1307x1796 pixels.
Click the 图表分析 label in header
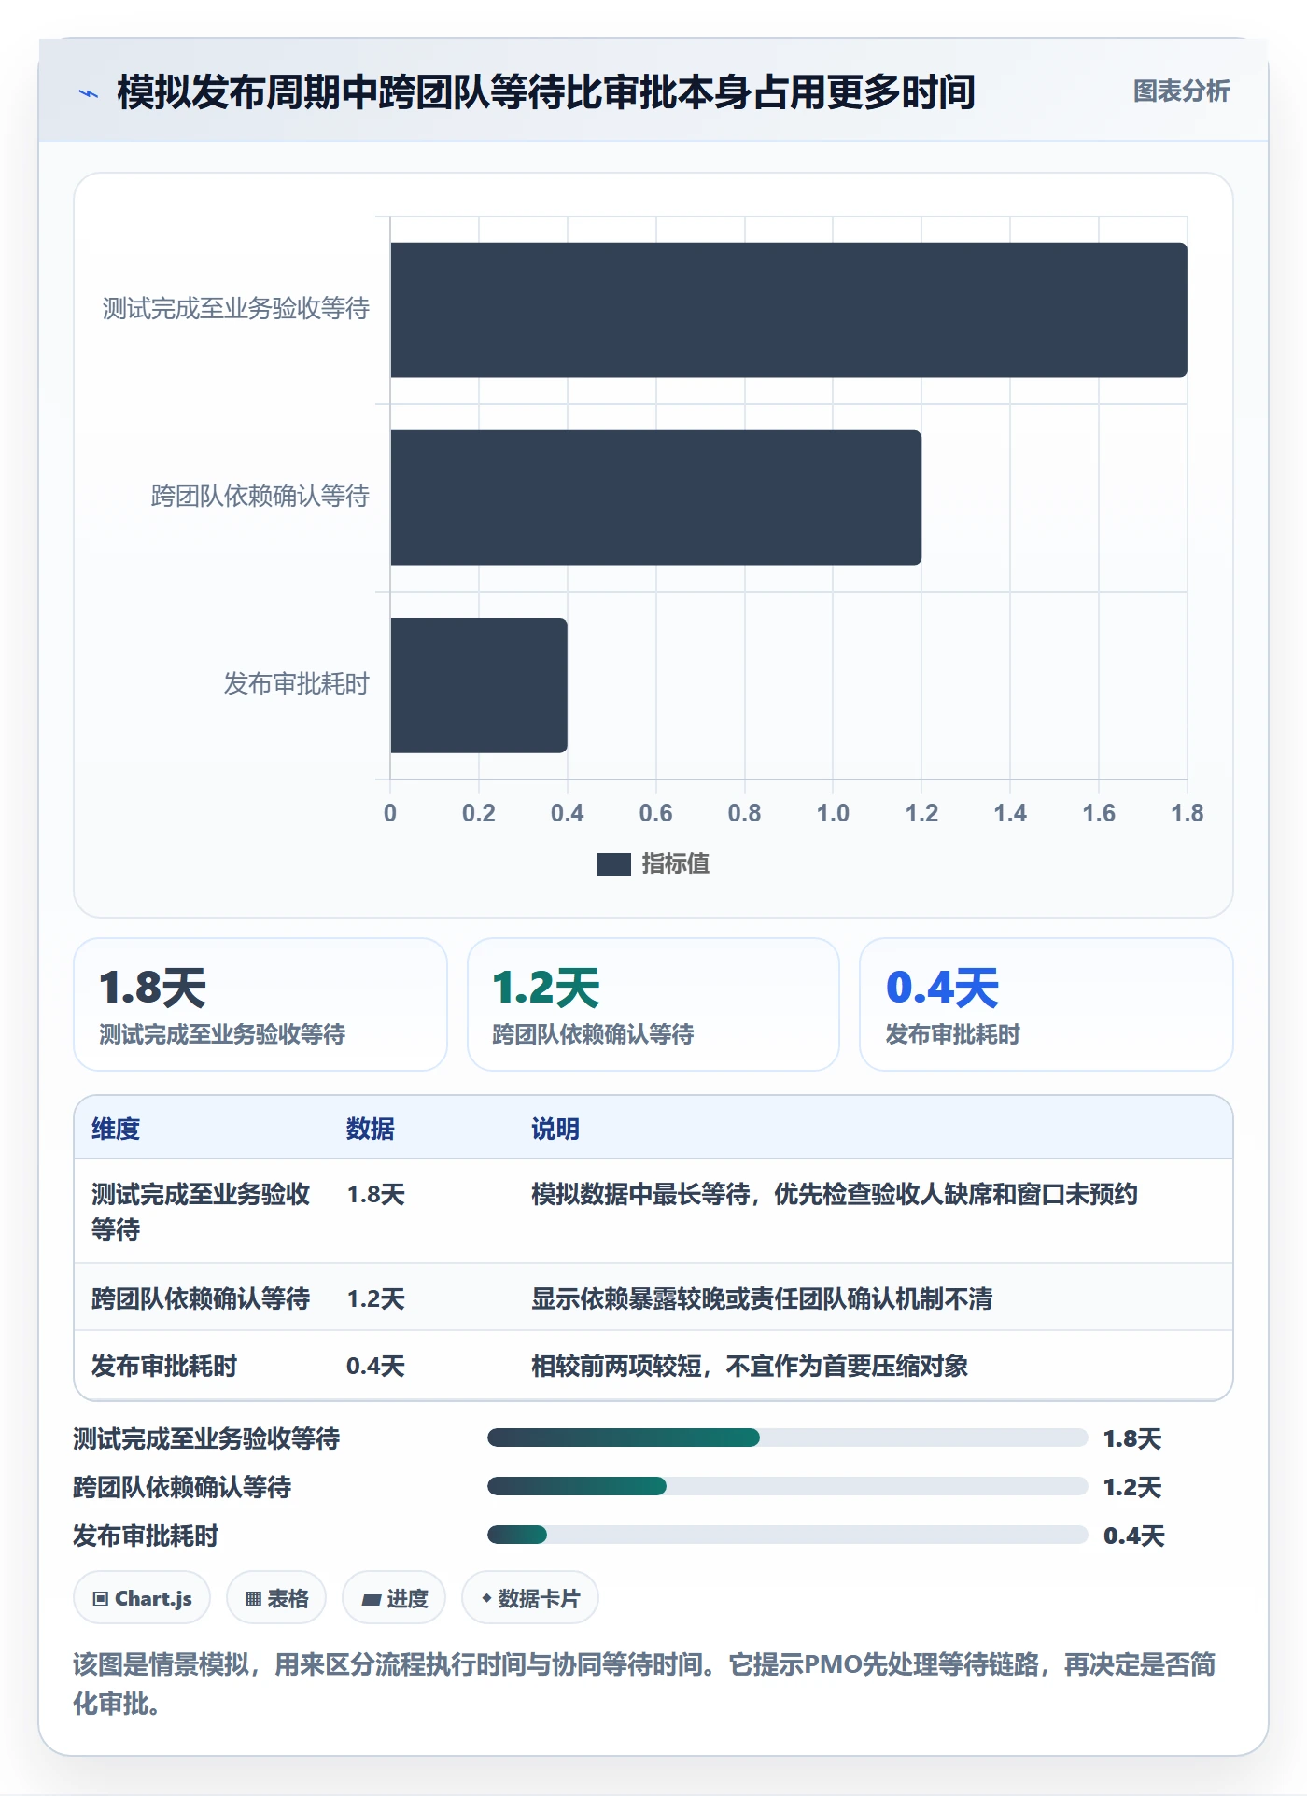coord(1181,91)
